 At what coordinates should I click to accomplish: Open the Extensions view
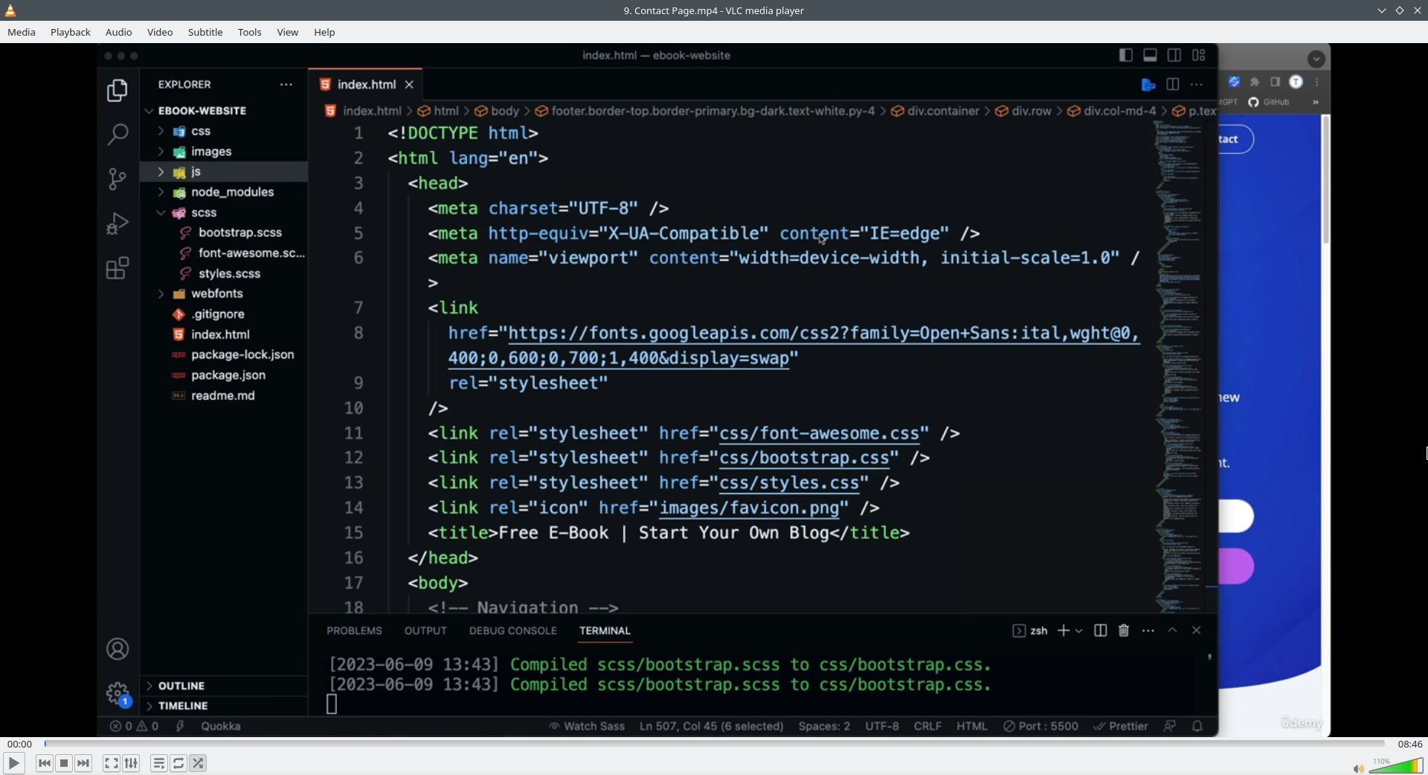click(118, 267)
